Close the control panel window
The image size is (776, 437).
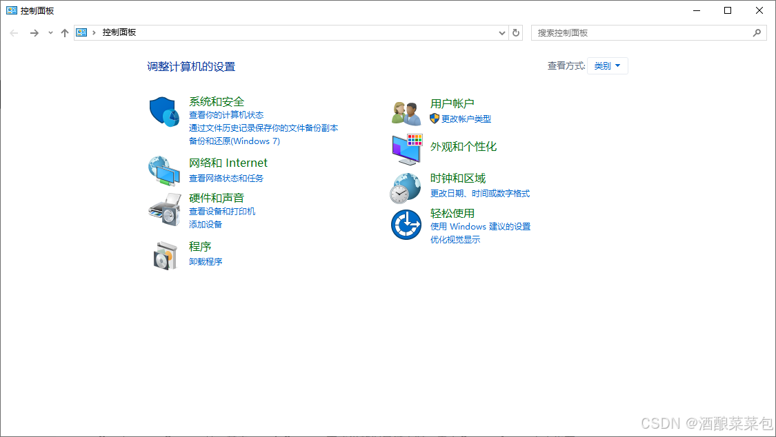[759, 10]
